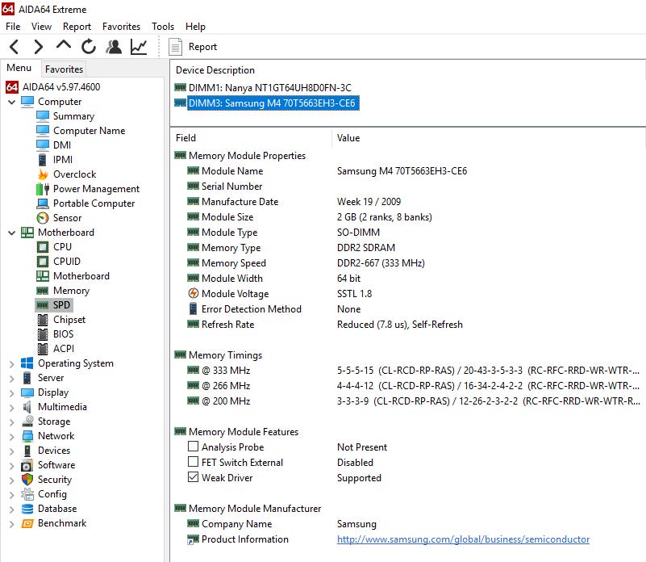
Task: Toggle the Analysis Probe checkbox
Action: 193,447
